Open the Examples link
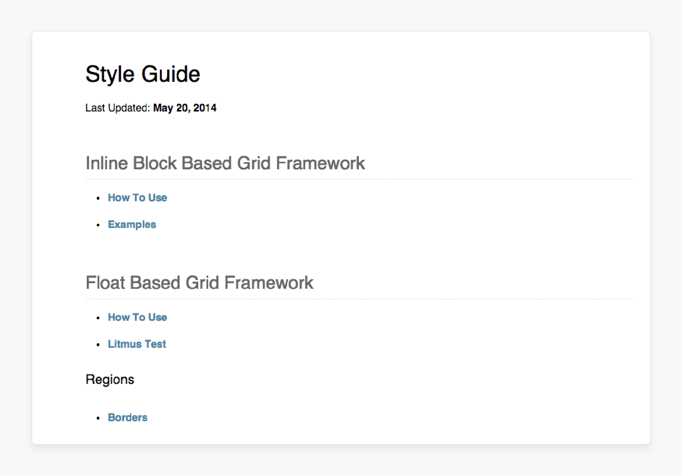The width and height of the screenshot is (682, 476). click(x=132, y=224)
